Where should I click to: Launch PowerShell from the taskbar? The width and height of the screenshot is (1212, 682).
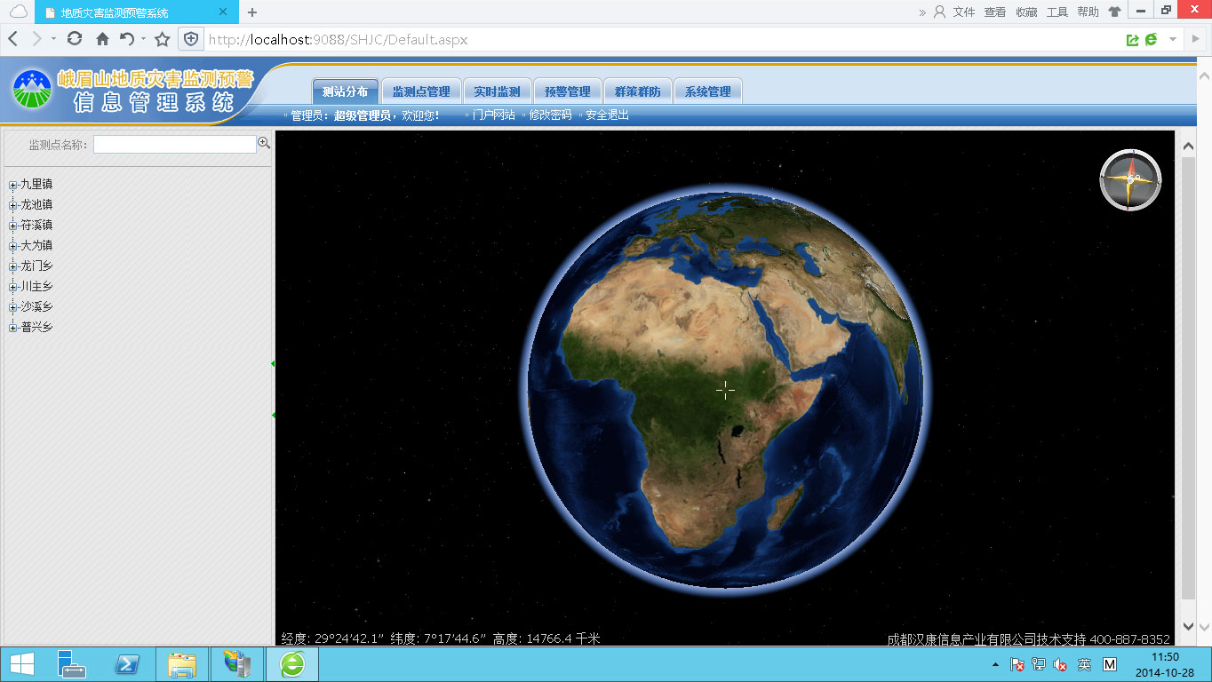(x=126, y=664)
